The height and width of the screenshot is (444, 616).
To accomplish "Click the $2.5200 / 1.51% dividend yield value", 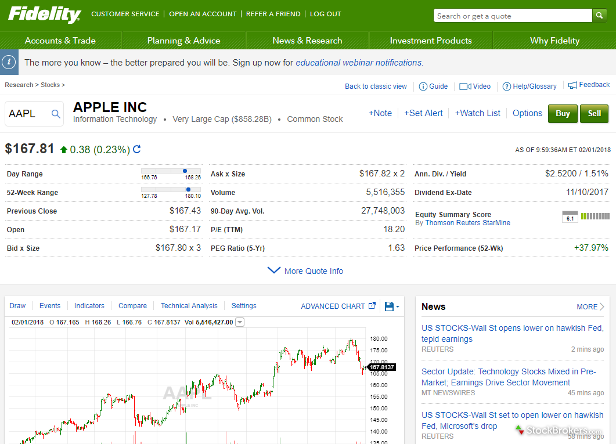I will [x=577, y=174].
